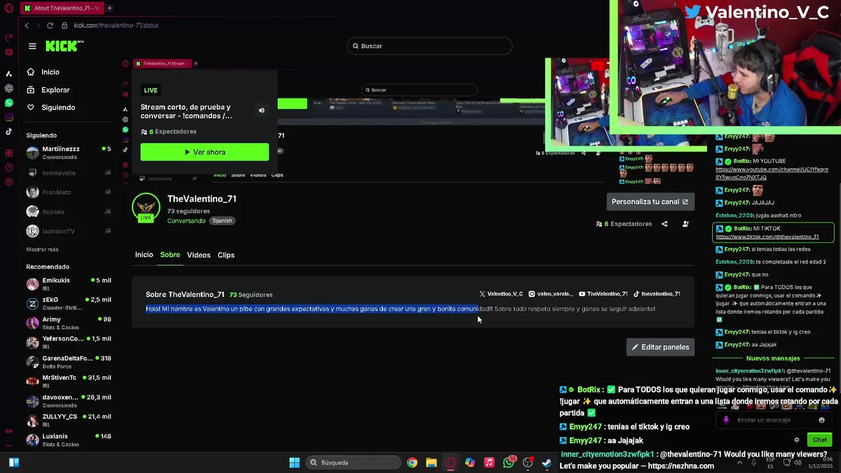Select the About TheValentino_71 browser tab
This screenshot has height=473, width=841.
point(62,9)
